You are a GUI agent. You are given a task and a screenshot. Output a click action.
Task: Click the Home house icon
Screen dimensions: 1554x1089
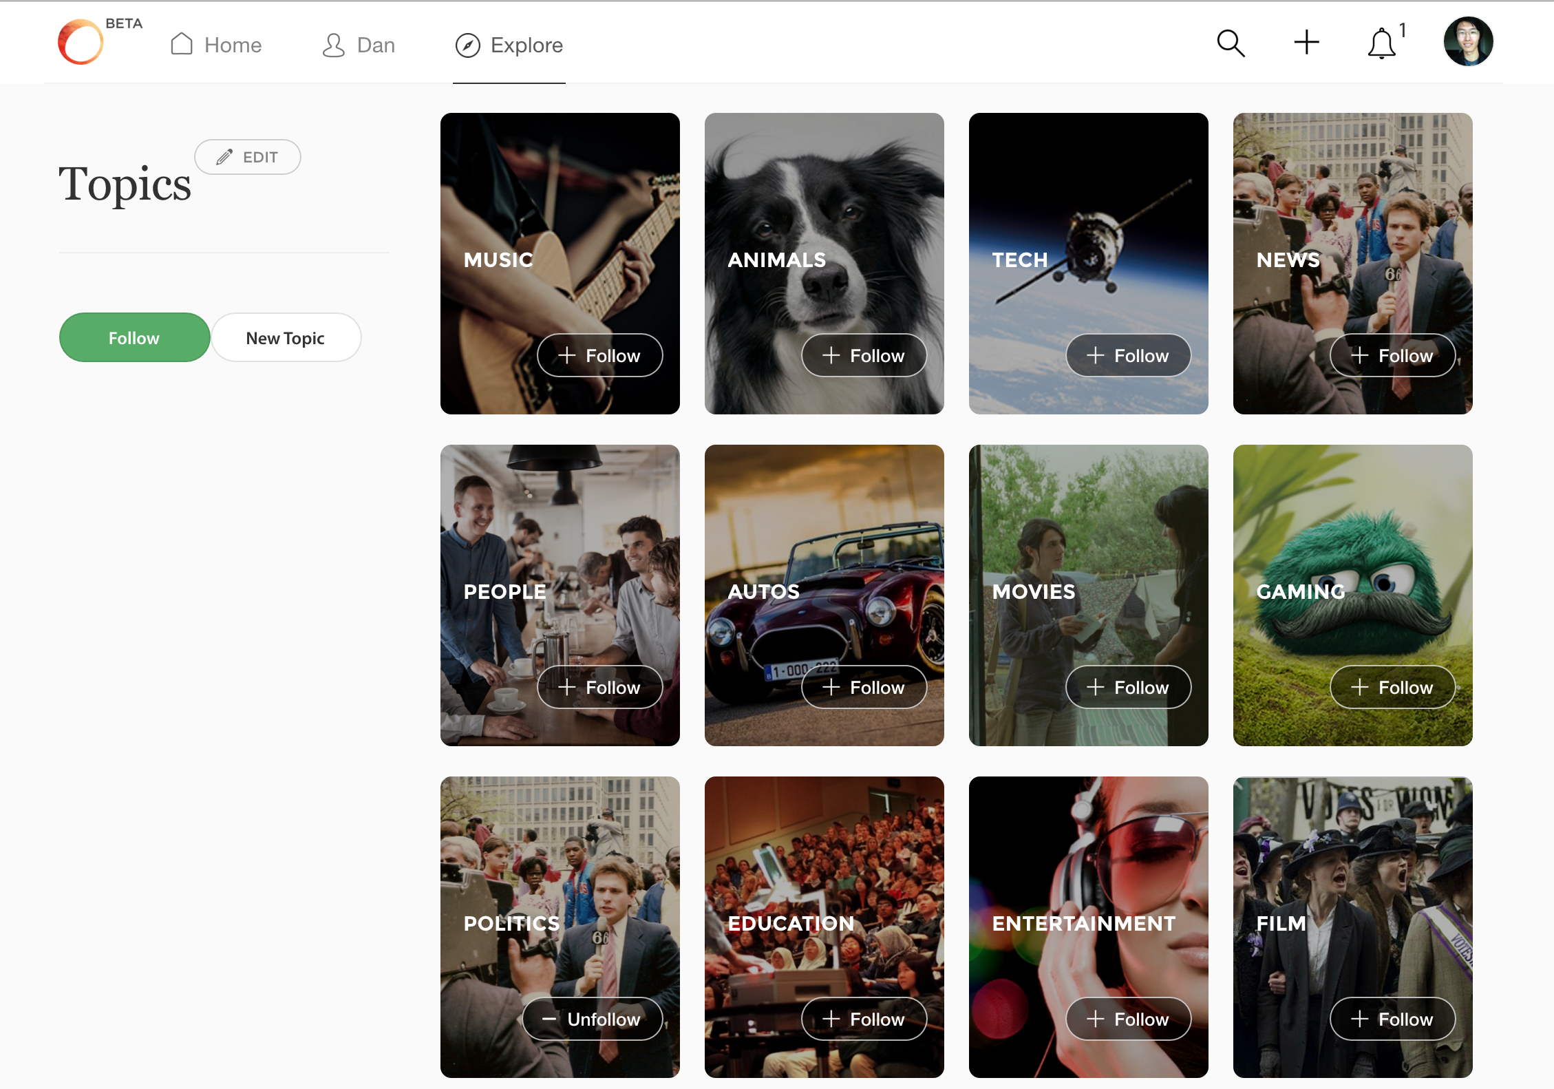(x=182, y=44)
